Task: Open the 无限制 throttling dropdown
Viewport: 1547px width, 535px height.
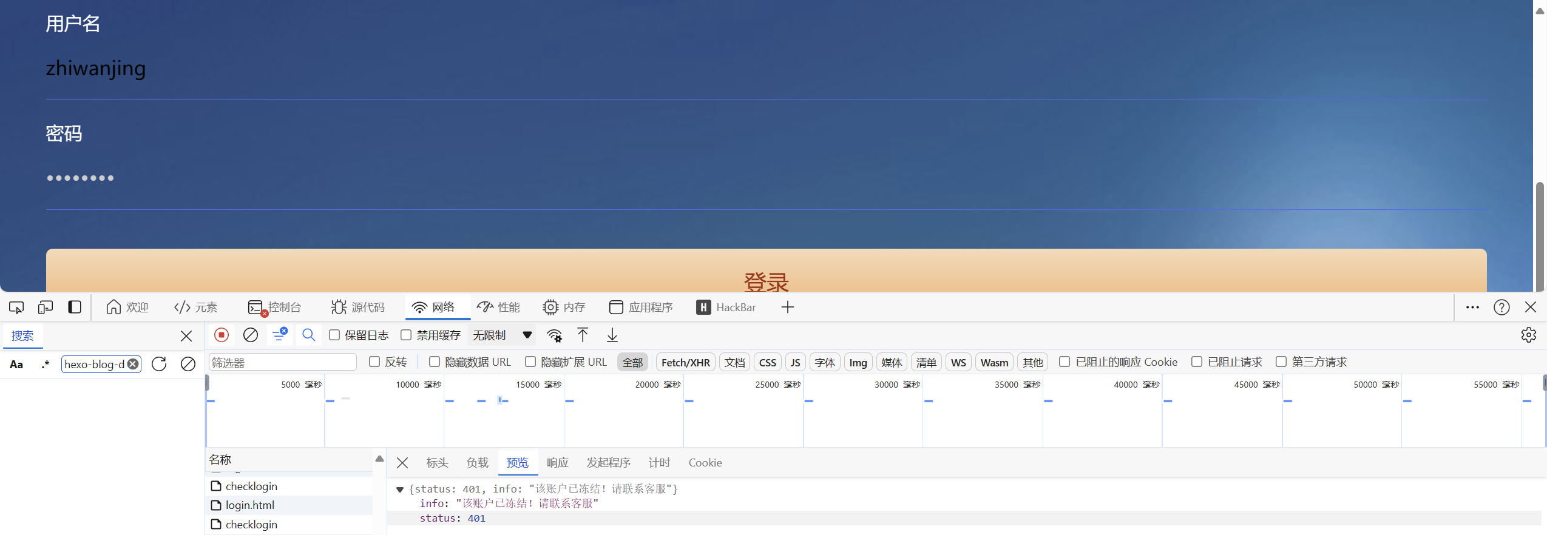Action: (x=503, y=335)
